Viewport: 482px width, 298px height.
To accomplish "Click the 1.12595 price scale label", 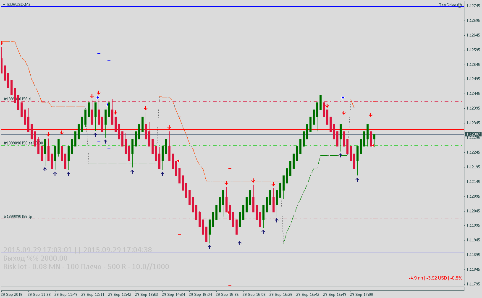I will click(x=474, y=50).
